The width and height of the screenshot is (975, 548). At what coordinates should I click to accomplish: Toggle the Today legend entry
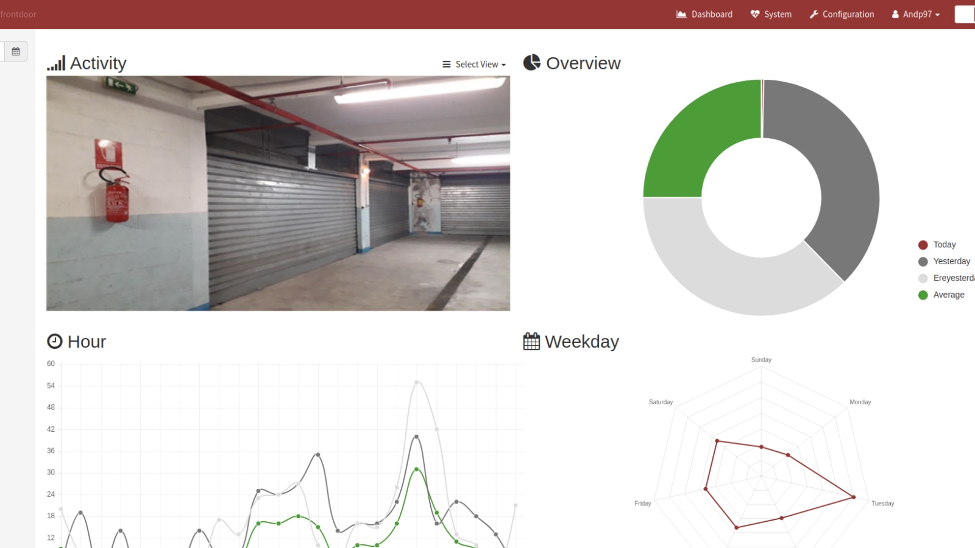[937, 245]
